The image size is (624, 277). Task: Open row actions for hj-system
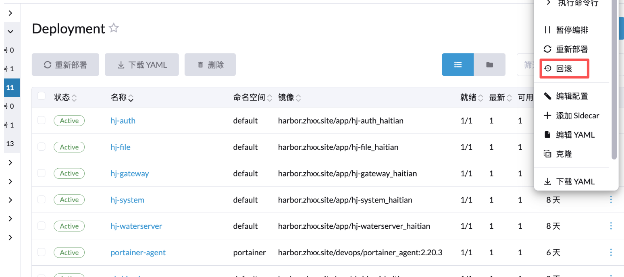(611, 199)
